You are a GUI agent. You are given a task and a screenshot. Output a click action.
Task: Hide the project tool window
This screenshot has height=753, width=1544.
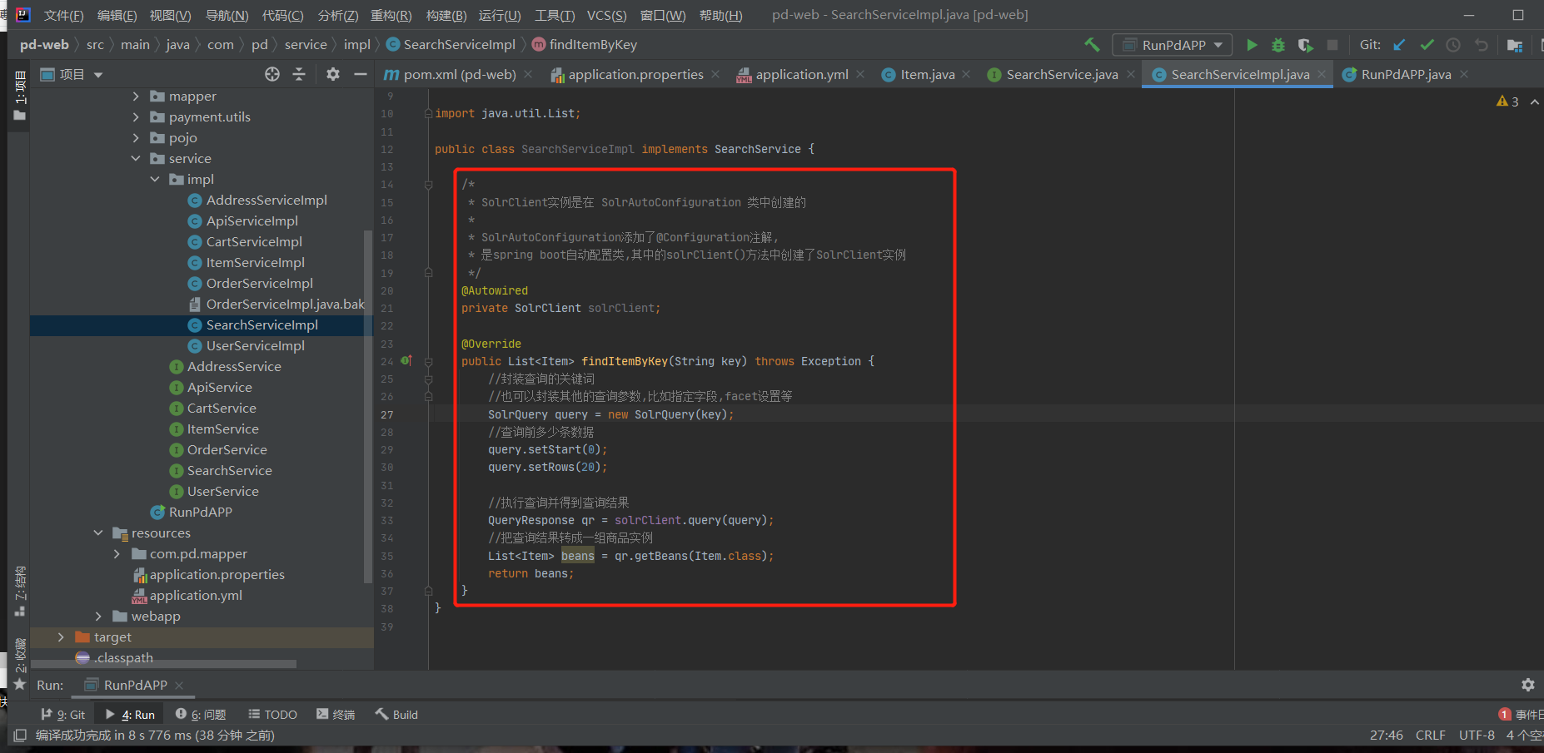360,74
